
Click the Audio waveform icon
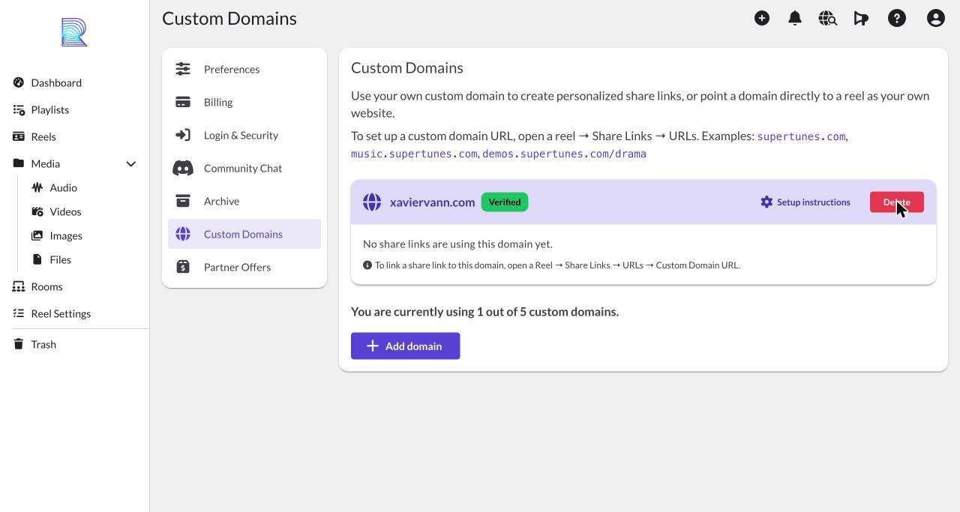coord(37,187)
